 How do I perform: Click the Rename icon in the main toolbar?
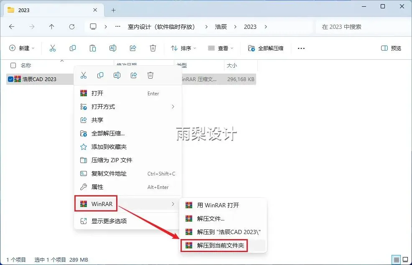[113, 48]
